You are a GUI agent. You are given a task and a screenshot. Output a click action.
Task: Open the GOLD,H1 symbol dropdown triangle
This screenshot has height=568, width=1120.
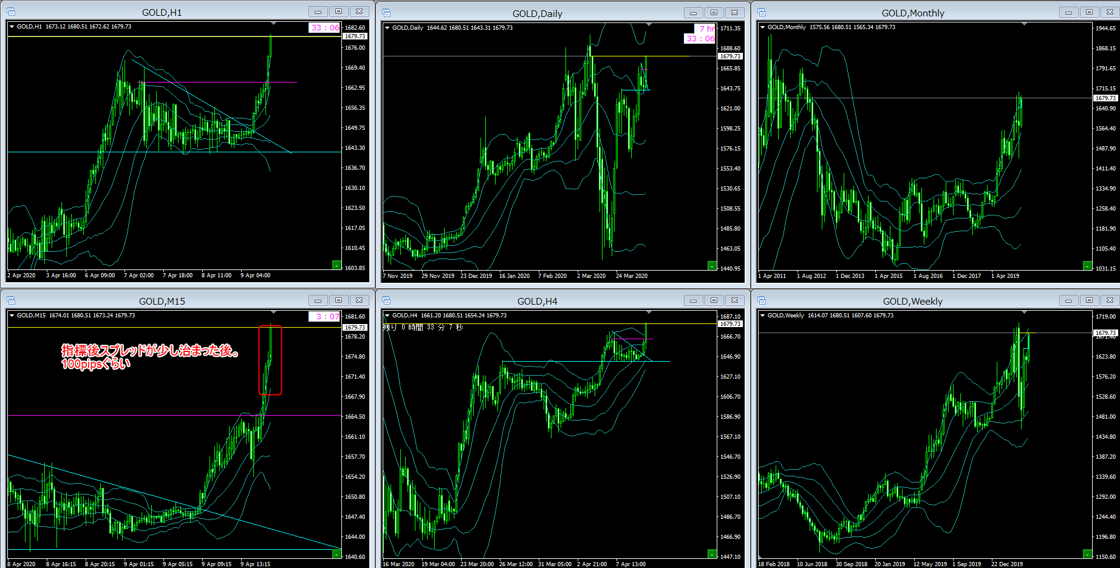[x=12, y=27]
